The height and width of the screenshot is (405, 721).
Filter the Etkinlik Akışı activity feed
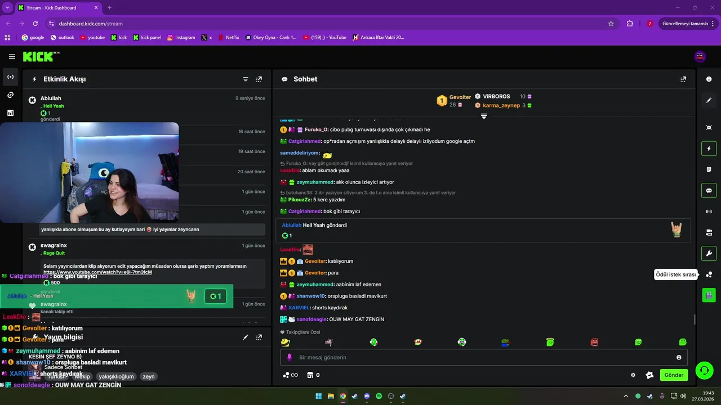246,79
